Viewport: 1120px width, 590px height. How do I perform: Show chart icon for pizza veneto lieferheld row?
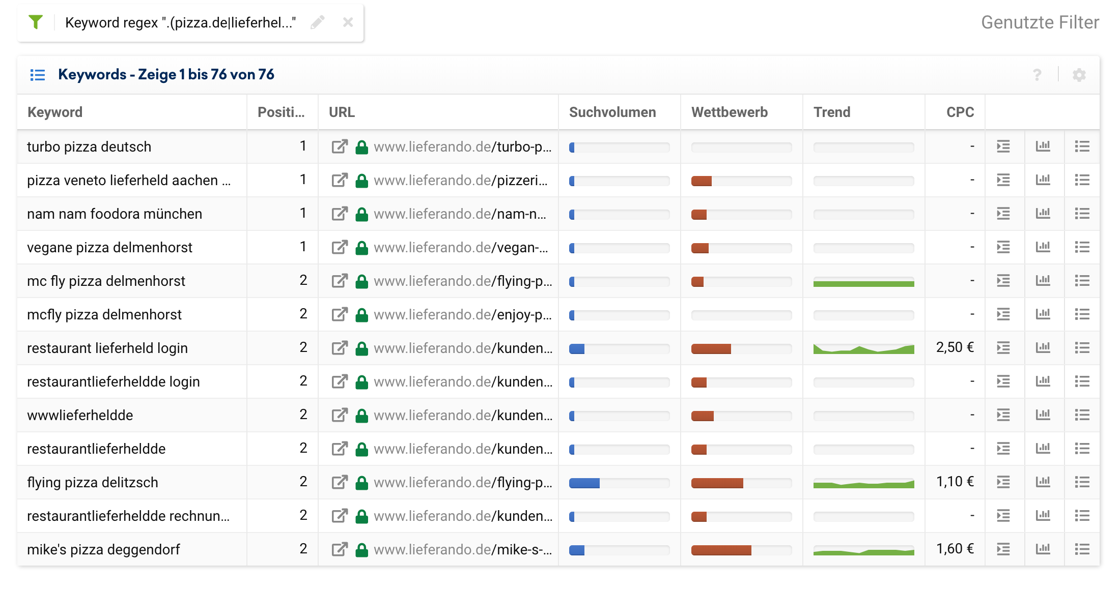(x=1043, y=180)
